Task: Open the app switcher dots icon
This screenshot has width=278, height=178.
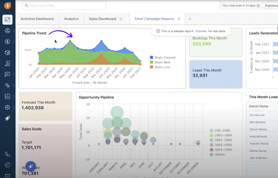Action: (7, 176)
